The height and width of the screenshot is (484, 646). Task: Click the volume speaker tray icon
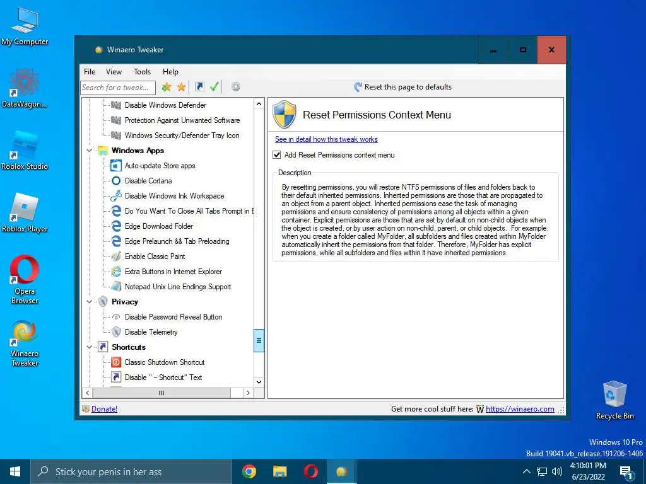(556, 471)
